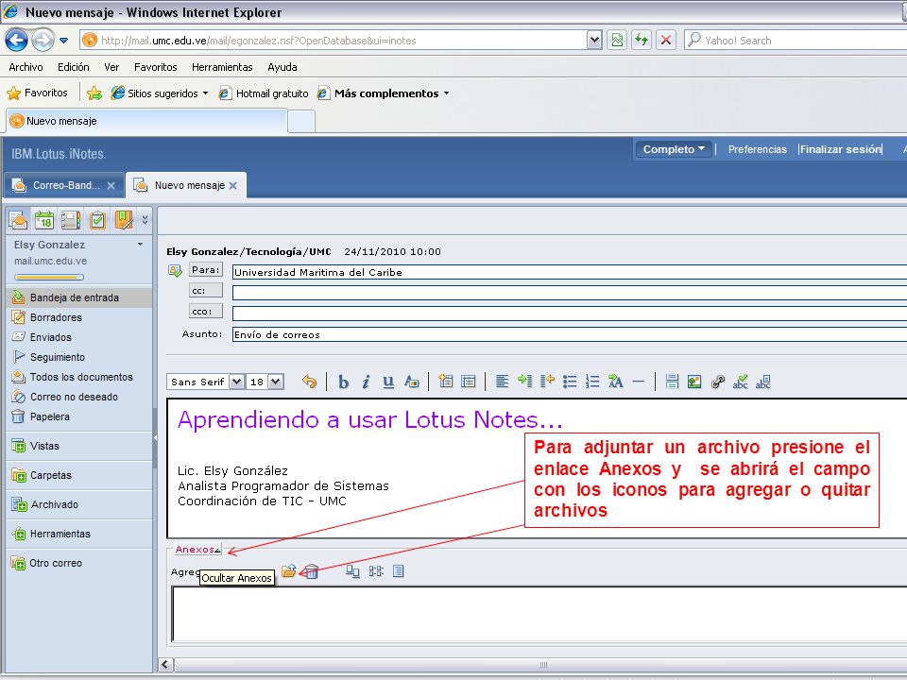The height and width of the screenshot is (680, 907).
Task: Click the Add to Favorites star icon
Action: pos(94,93)
